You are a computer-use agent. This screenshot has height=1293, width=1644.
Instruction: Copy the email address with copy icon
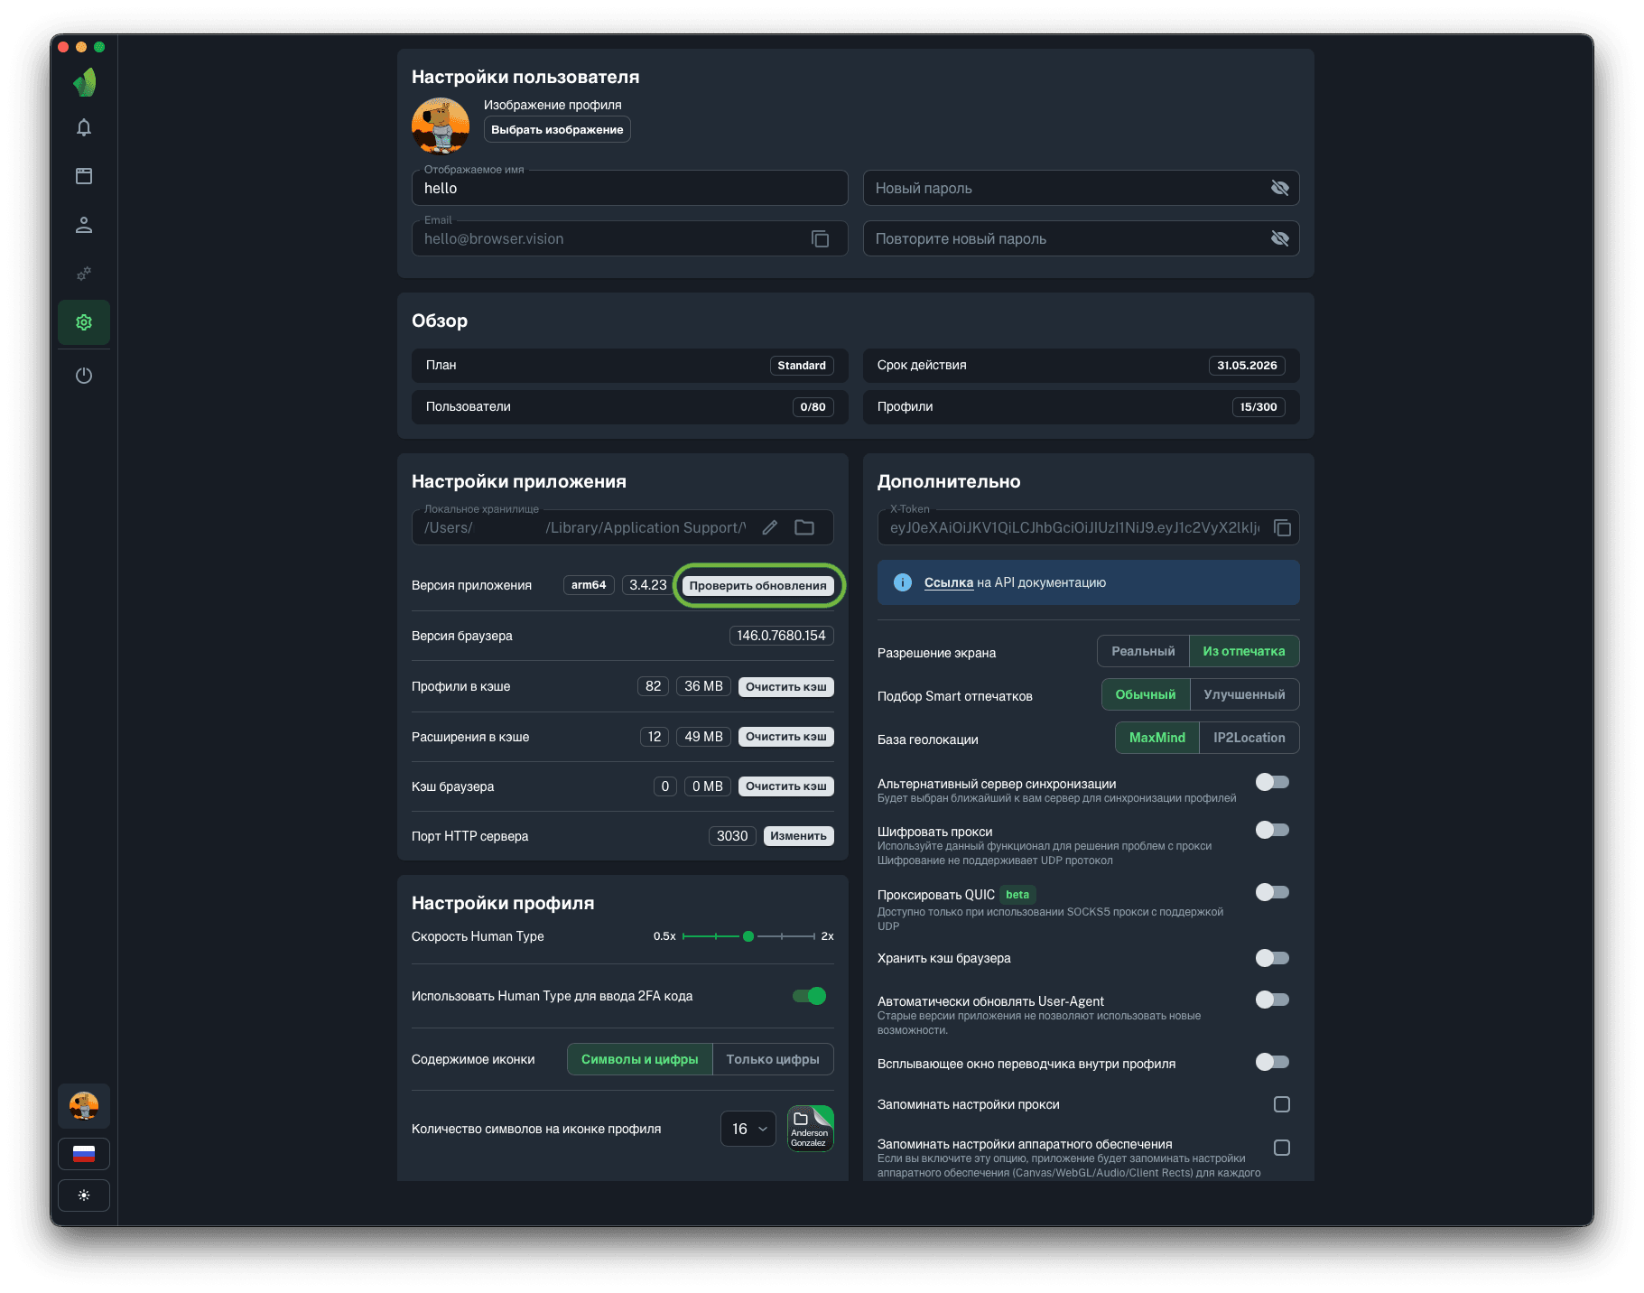820,239
